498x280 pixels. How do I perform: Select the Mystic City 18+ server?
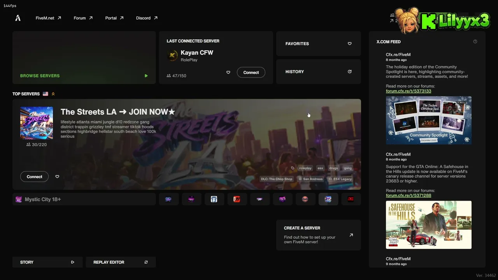tap(84, 199)
